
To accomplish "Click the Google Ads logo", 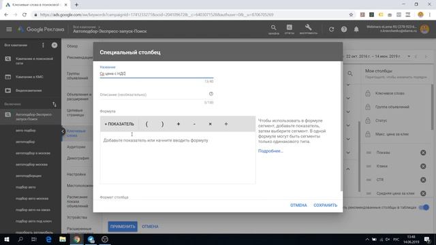I will click(x=41, y=29).
